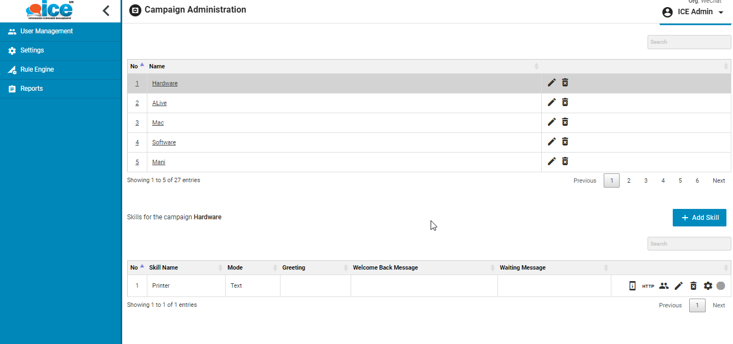This screenshot has width=733, height=344.
Task: Open gear settings for Printer skill
Action: (x=708, y=285)
